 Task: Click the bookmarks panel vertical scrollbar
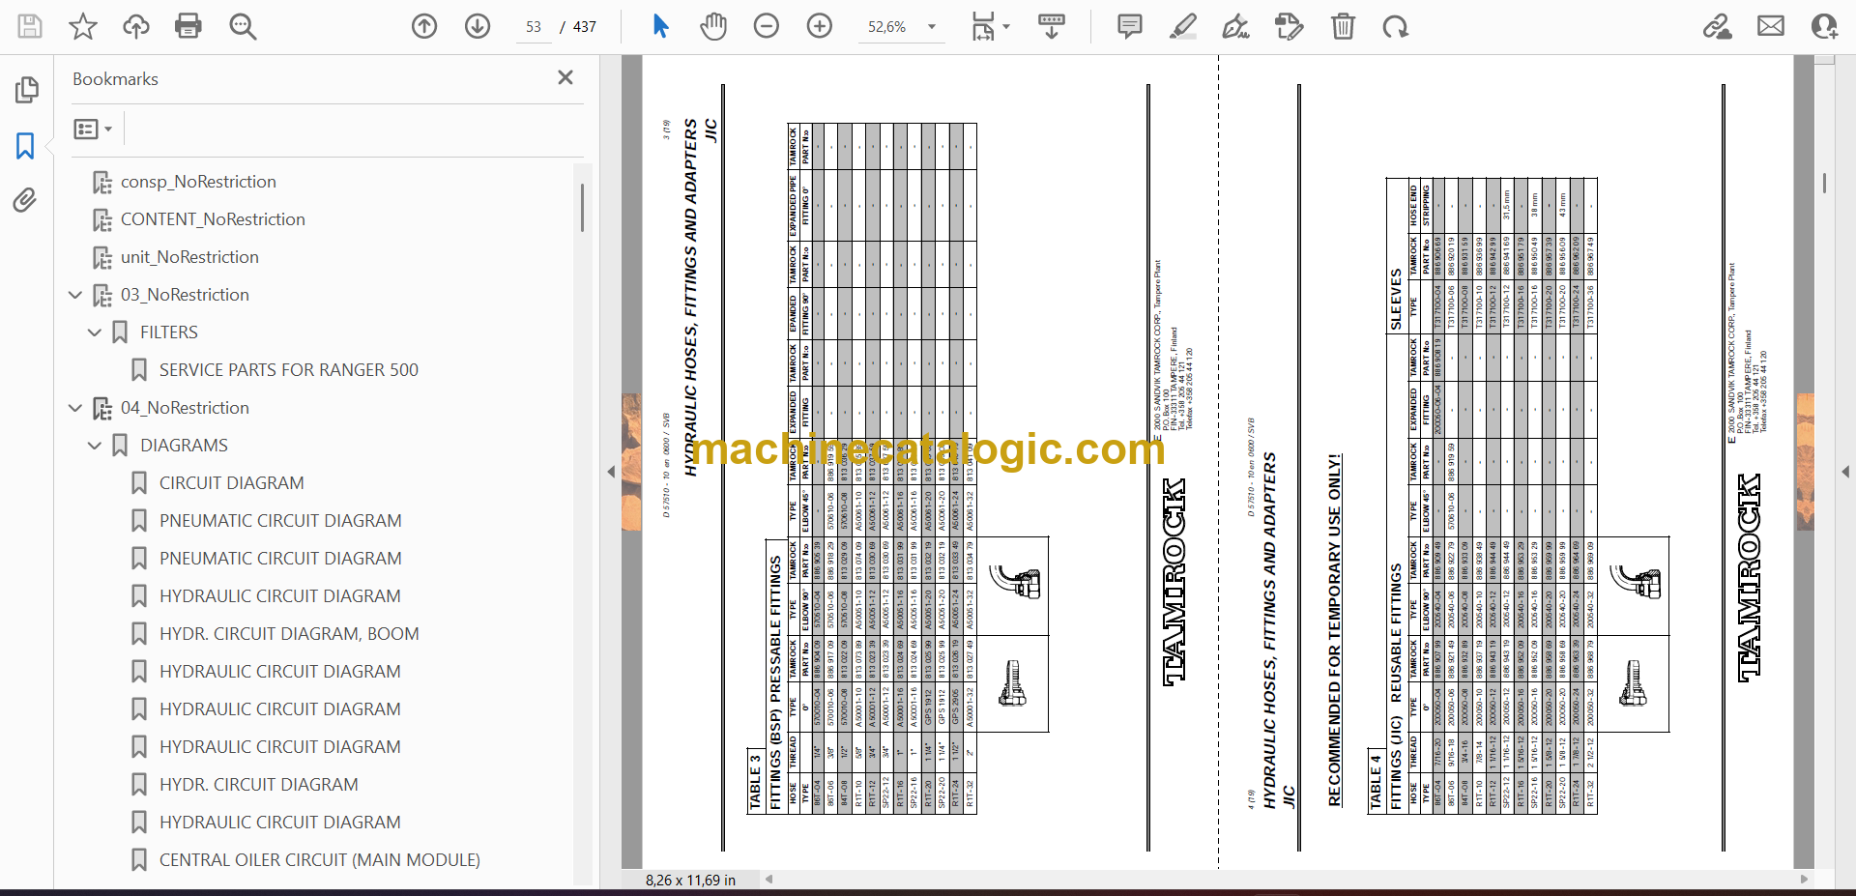582,208
